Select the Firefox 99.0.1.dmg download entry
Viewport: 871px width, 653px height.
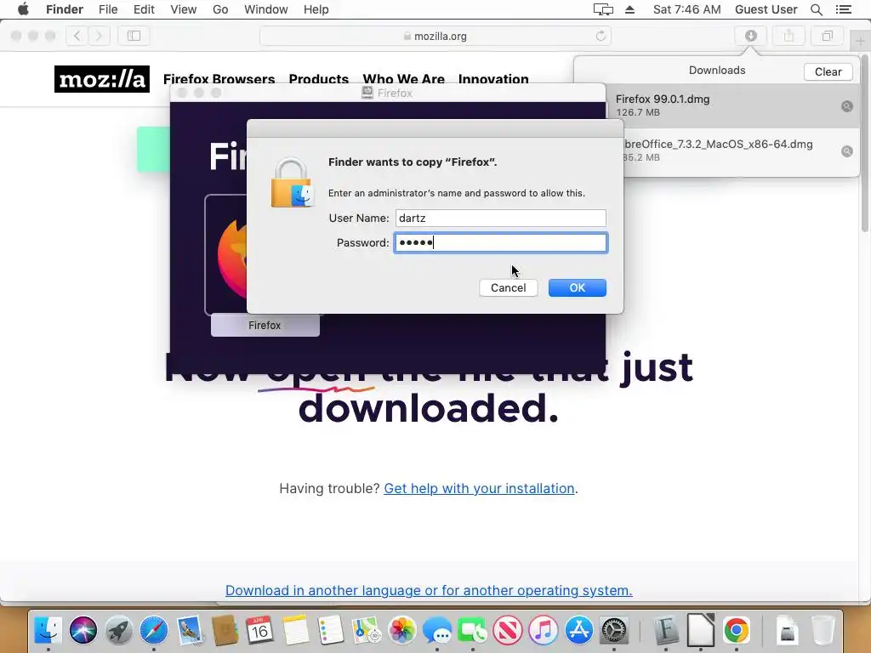(x=733, y=105)
